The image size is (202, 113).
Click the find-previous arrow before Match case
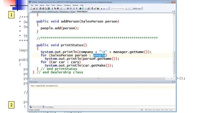[x=129, y=8]
